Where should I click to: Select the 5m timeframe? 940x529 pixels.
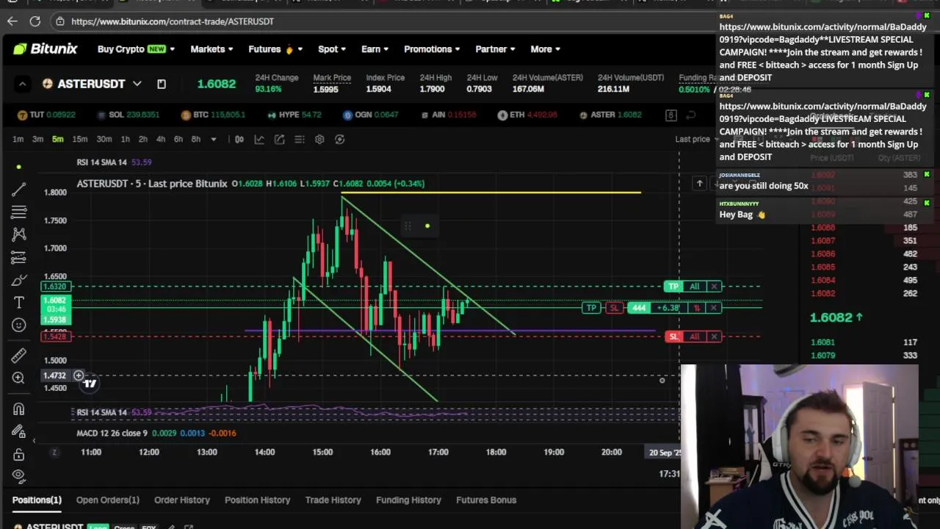pyautogui.click(x=57, y=139)
